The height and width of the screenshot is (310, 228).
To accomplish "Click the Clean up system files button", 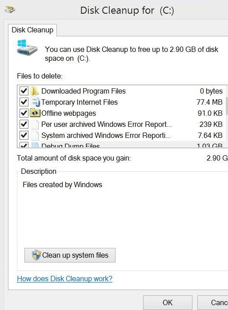I will 70,255.
